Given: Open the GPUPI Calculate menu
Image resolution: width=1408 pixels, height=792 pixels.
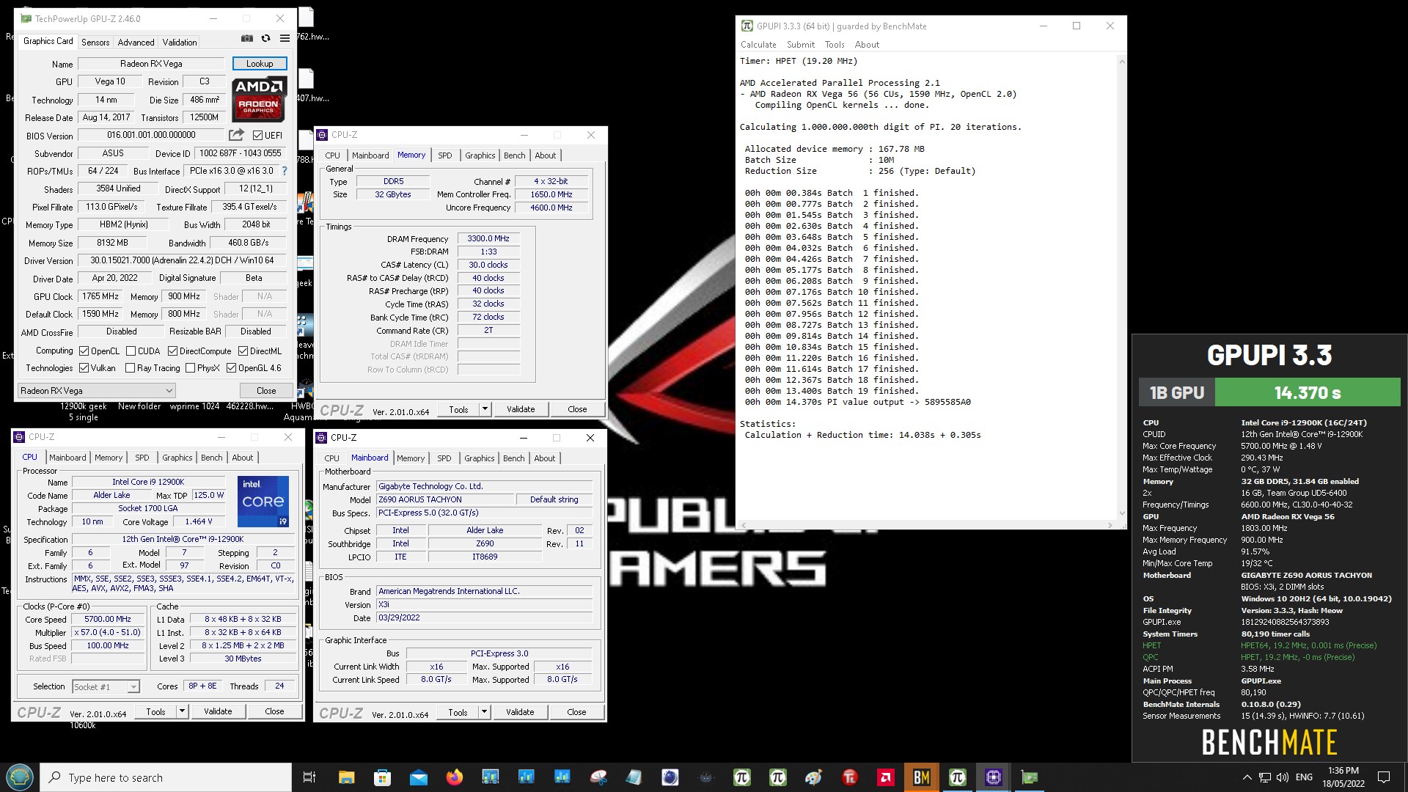Looking at the screenshot, I should pyautogui.click(x=758, y=45).
